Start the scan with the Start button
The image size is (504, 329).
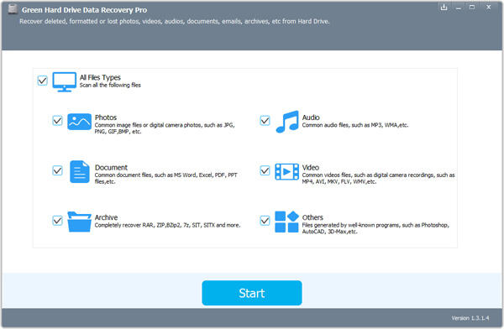tap(252, 293)
